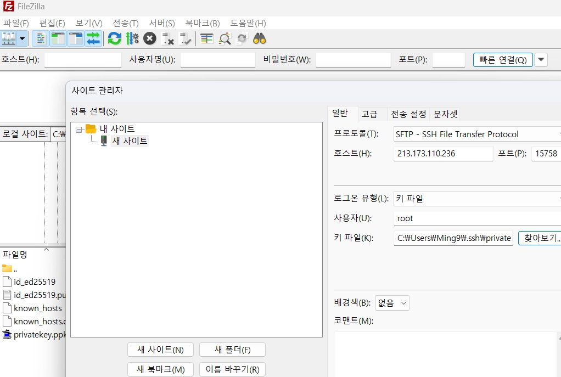Screen dimensions: 561x377
Task: Click the quickconnect 비밀번호(W) input field
Action: (x=353, y=60)
